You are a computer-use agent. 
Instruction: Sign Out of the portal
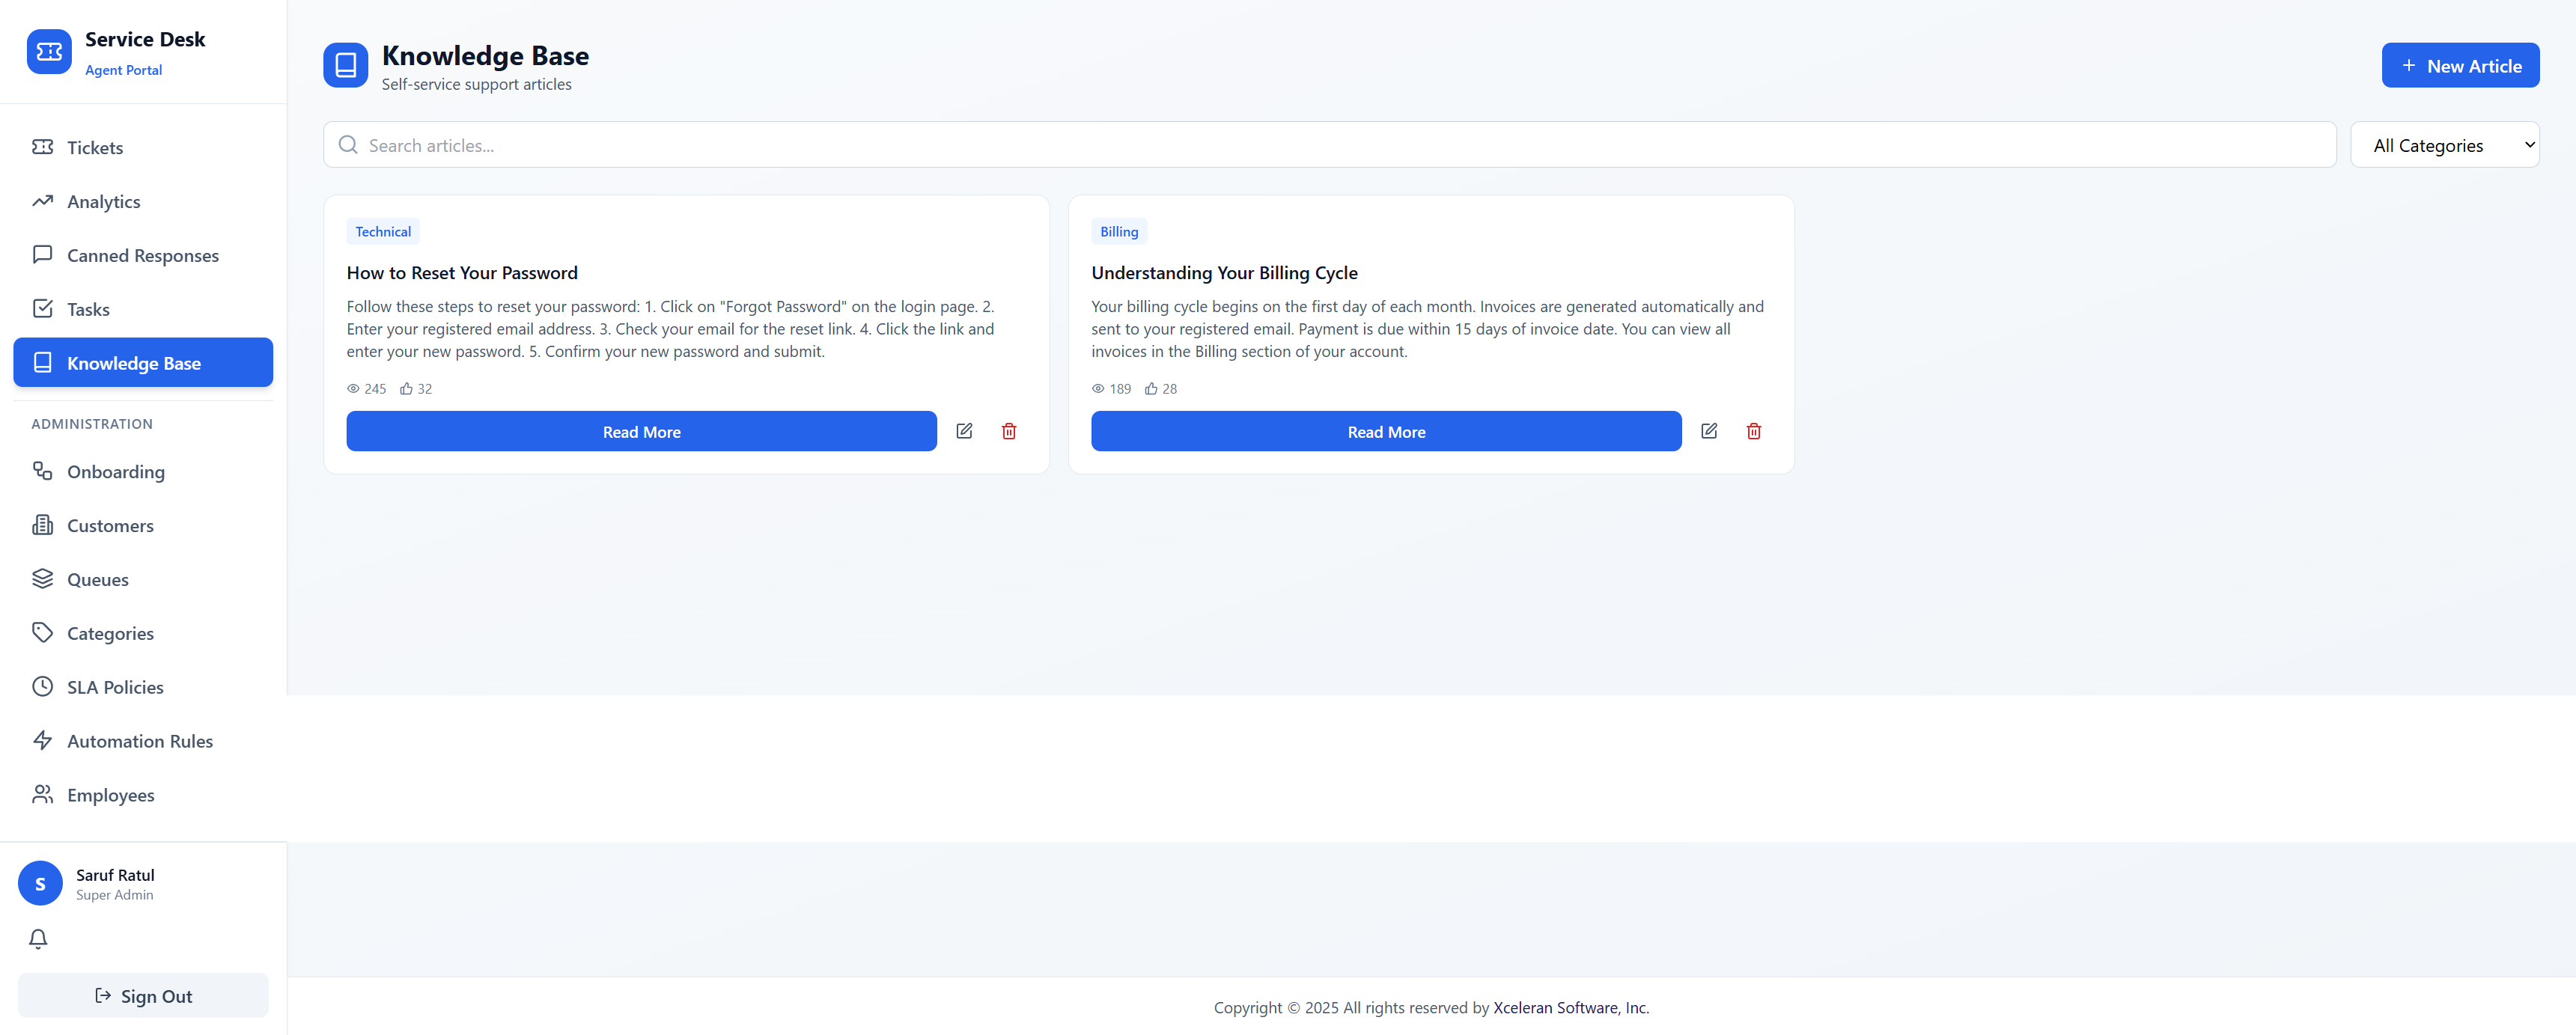pos(143,996)
